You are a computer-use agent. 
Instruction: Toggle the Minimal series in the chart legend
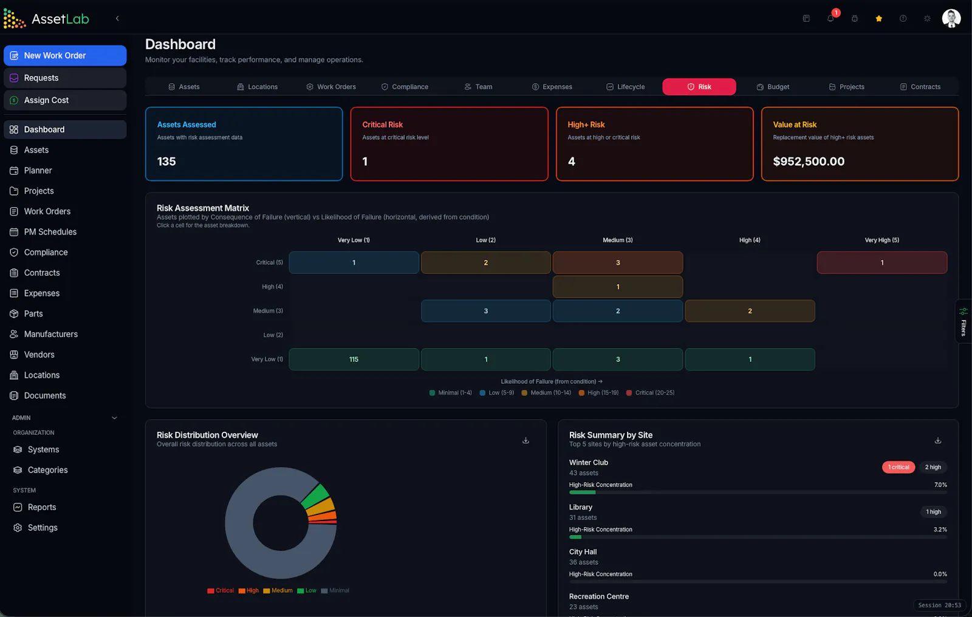click(335, 590)
